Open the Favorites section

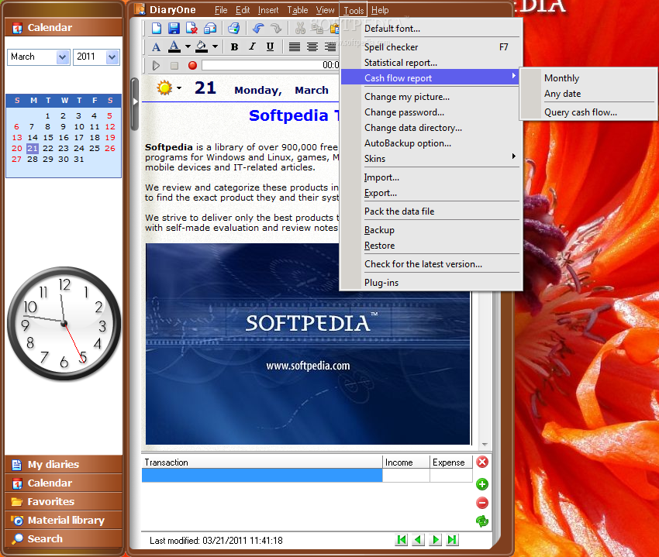pos(64,501)
